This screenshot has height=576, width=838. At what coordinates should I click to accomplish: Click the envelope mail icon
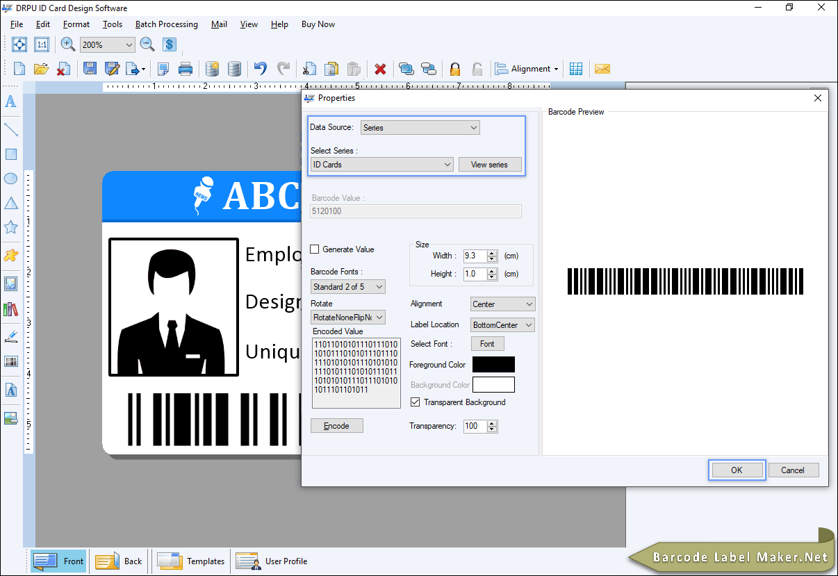point(602,69)
